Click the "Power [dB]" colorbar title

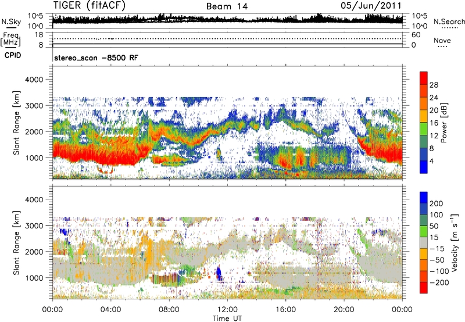[x=444, y=123]
